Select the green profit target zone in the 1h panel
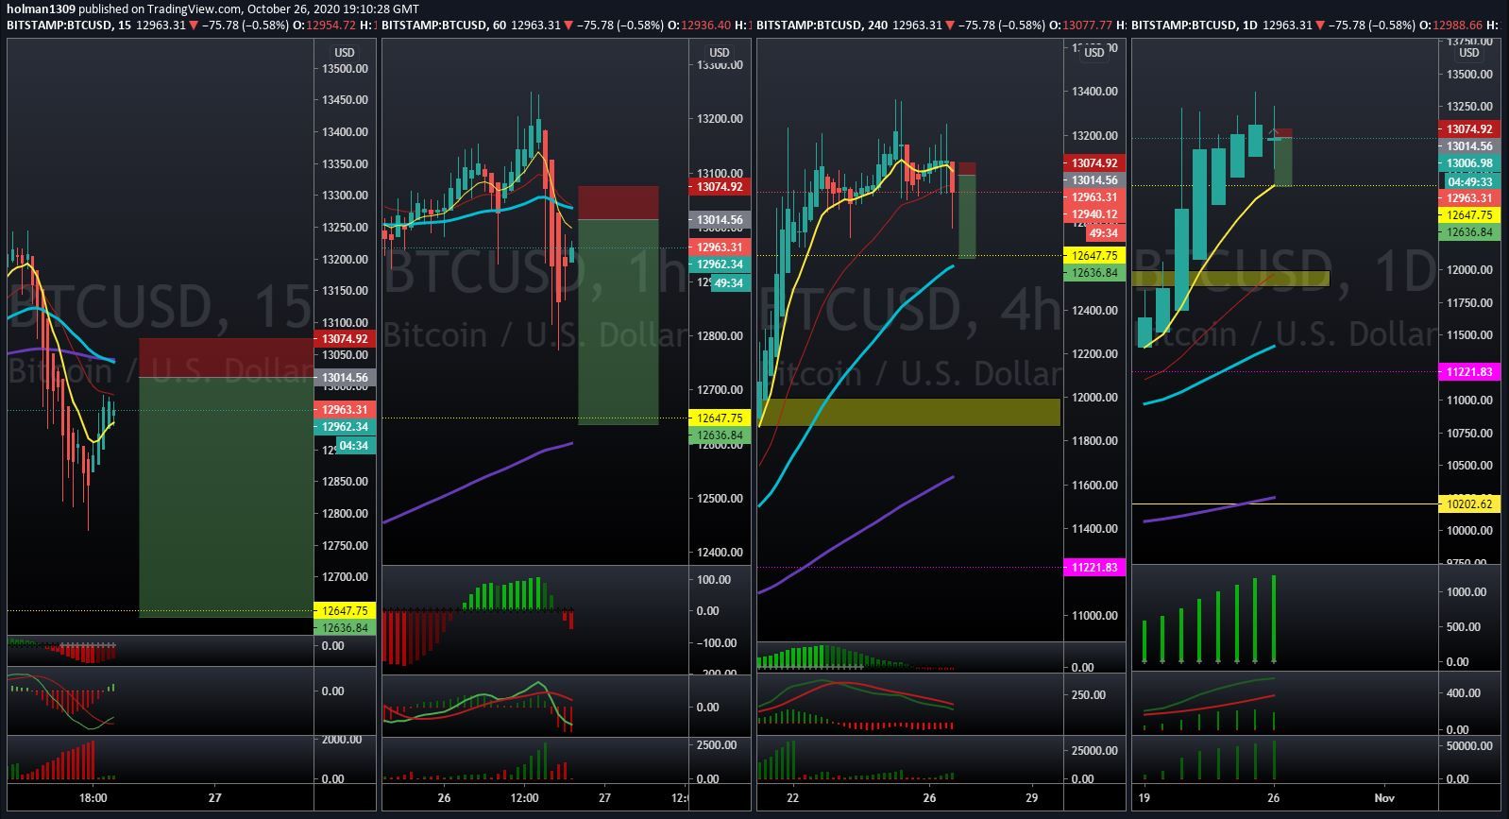This screenshot has height=819, width=1509. [x=619, y=322]
